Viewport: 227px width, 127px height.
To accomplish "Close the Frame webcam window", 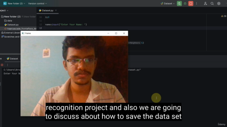I will 124,33.
